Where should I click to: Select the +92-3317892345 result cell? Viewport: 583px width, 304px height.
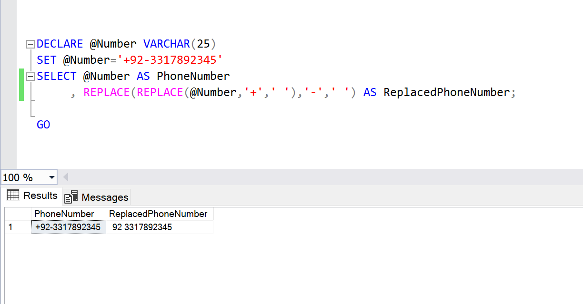pyautogui.click(x=69, y=227)
